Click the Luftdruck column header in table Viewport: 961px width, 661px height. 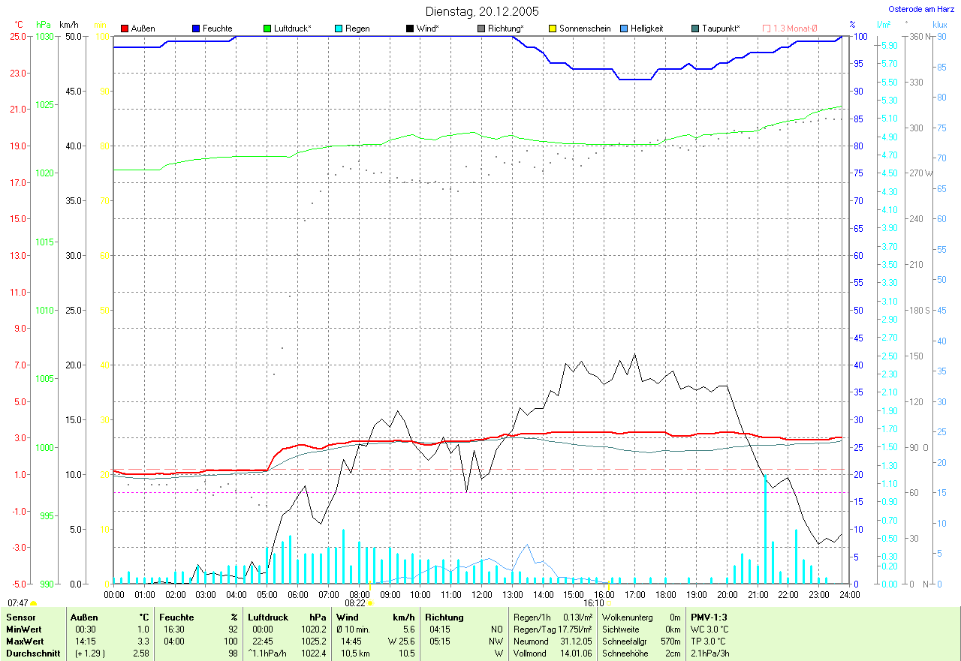pyautogui.click(x=270, y=617)
